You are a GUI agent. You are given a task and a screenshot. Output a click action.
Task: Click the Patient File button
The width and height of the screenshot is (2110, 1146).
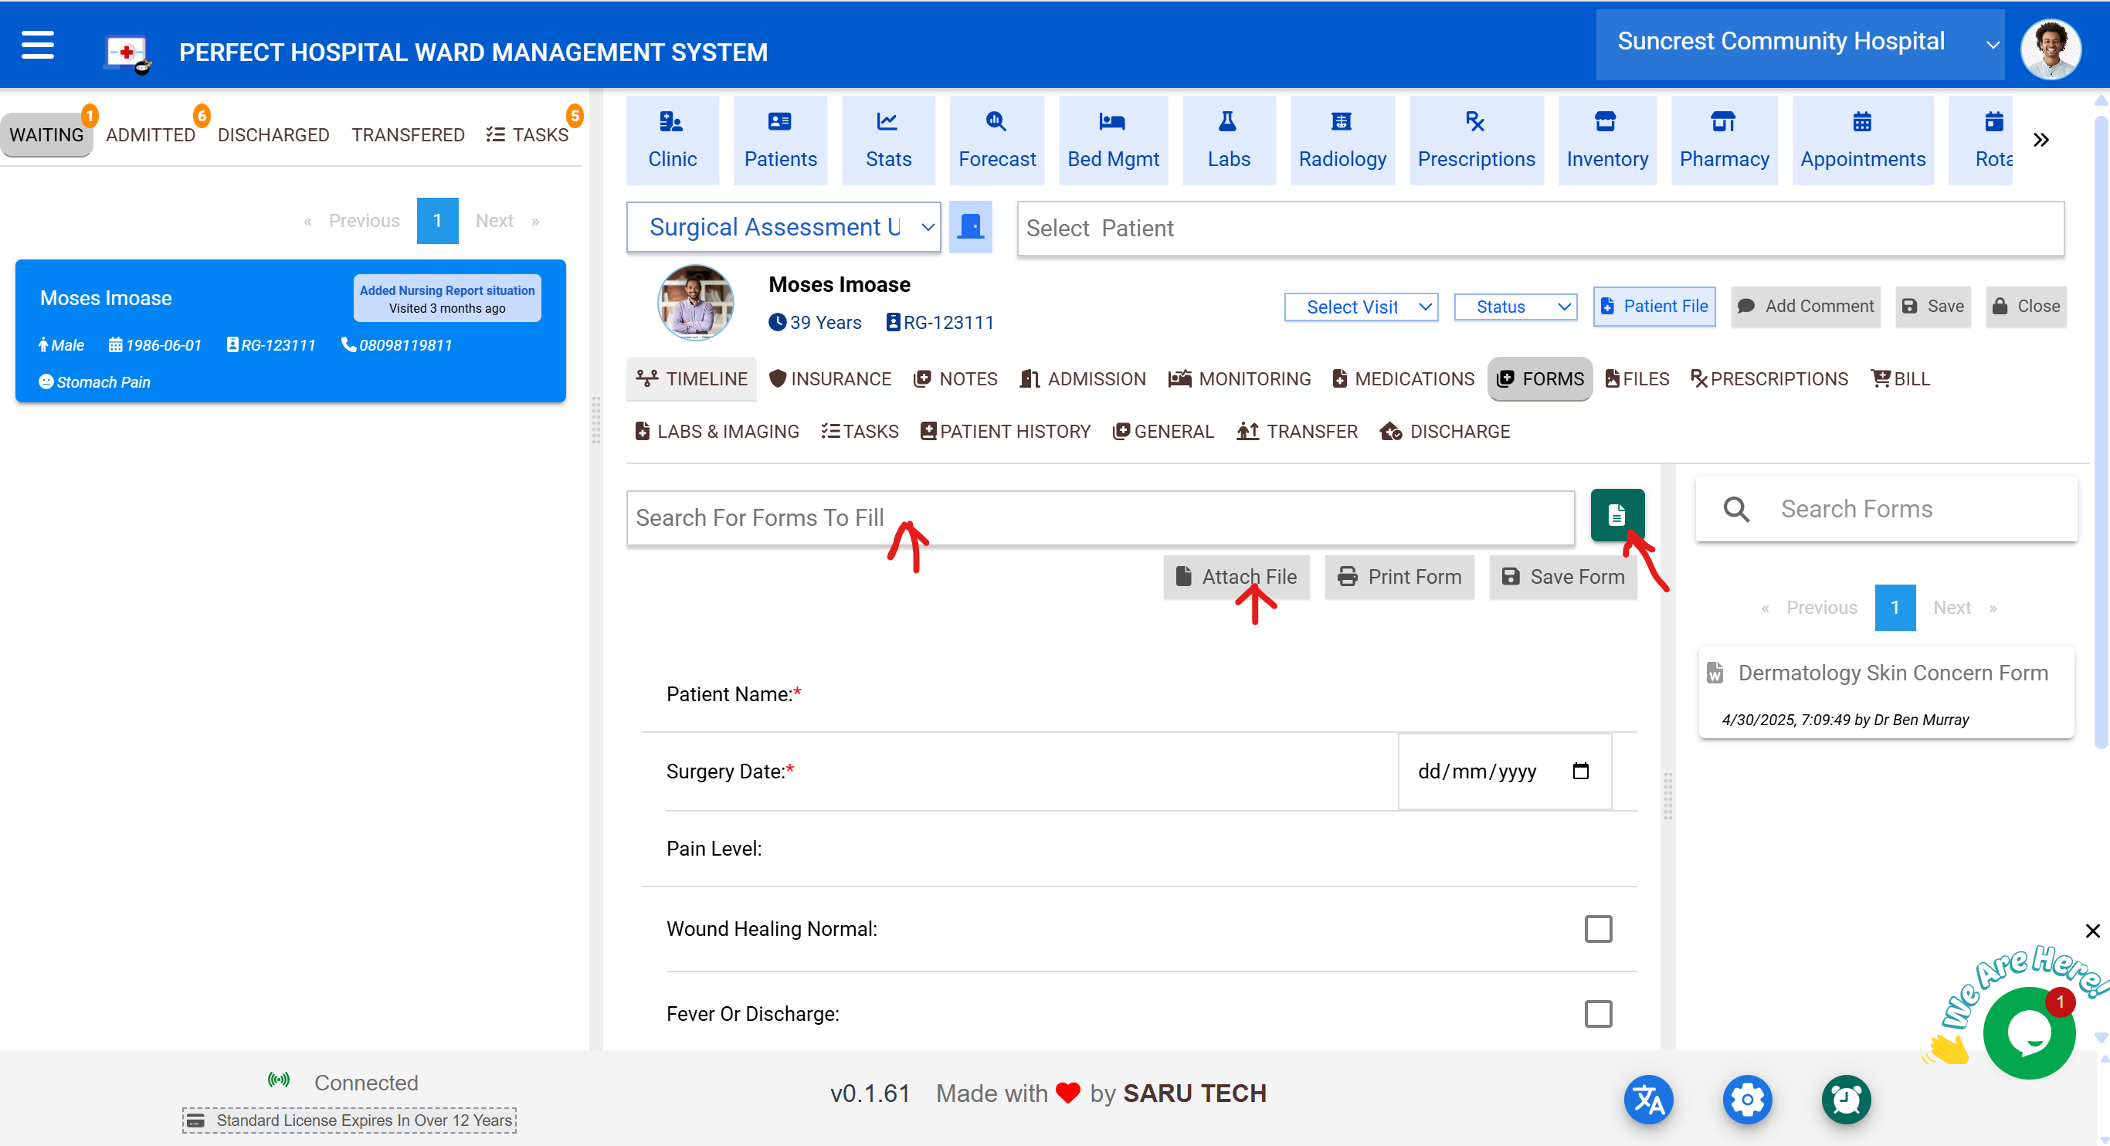[x=1654, y=307]
